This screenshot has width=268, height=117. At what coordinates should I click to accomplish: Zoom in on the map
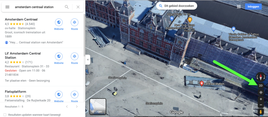coord(261,99)
